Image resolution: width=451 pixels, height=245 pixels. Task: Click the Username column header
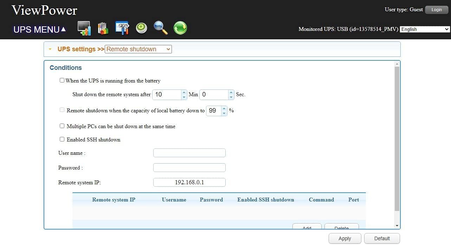pos(174,200)
